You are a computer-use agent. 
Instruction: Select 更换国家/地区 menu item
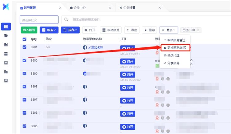(x=175, y=48)
